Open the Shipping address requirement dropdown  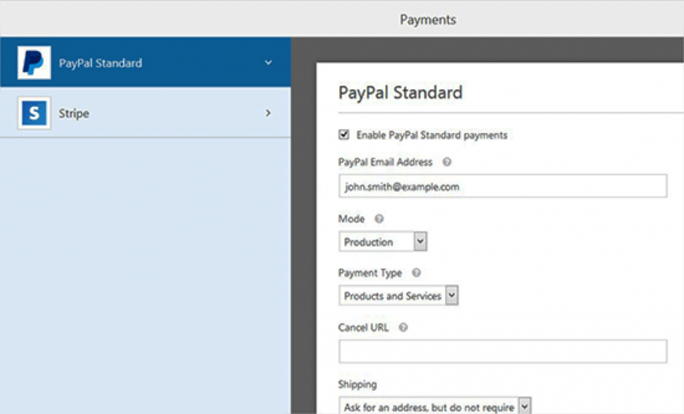(x=435, y=405)
